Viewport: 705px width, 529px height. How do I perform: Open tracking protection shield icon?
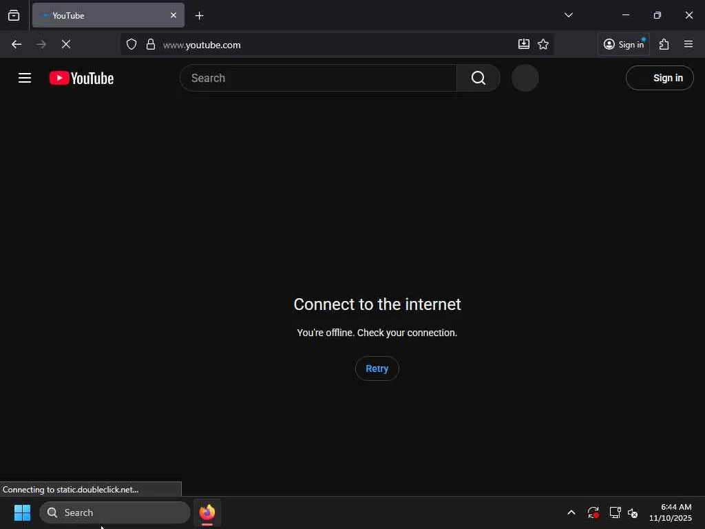131,44
